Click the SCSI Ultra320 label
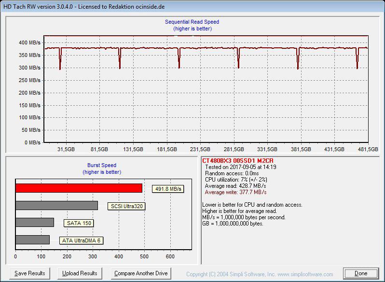This screenshot has width=385, height=282. coord(127,206)
